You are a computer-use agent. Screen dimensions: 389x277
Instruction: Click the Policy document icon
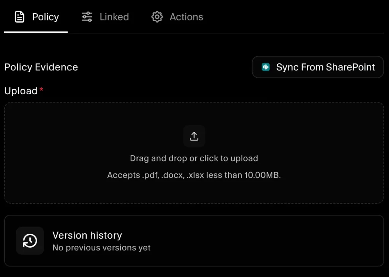click(20, 17)
